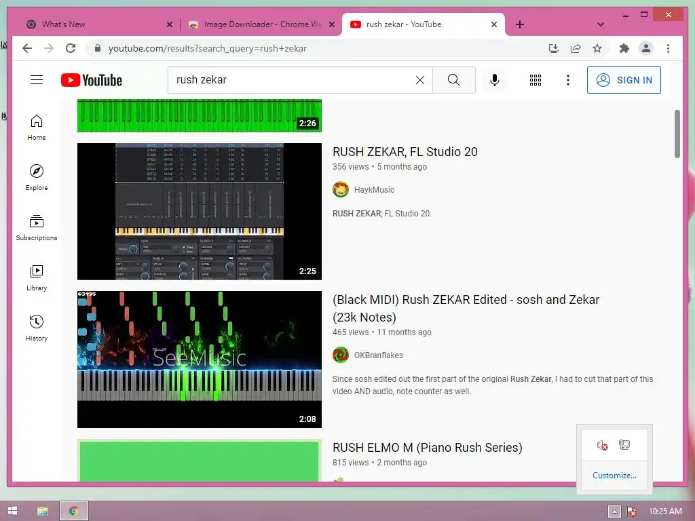
Task: Click the page vertical scrollbar
Action: [677, 134]
